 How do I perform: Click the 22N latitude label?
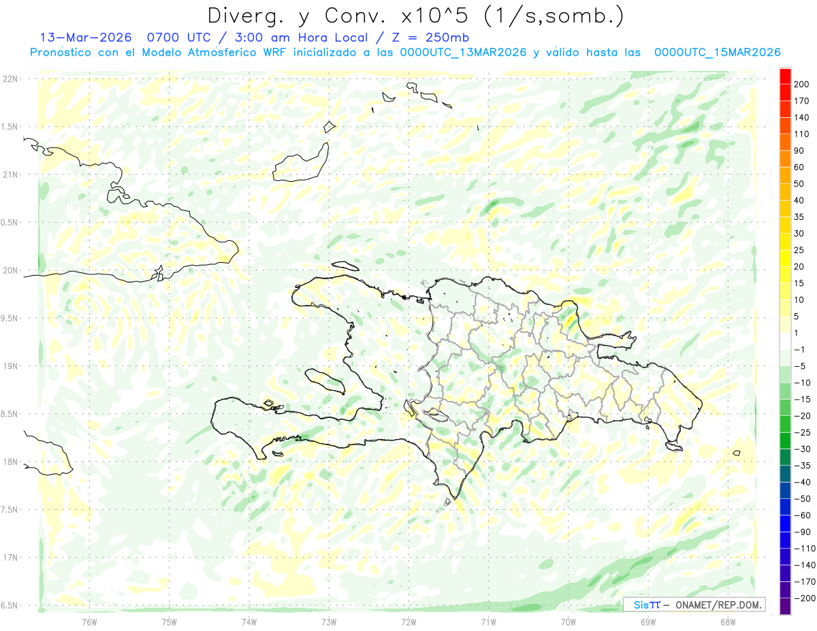coord(10,78)
